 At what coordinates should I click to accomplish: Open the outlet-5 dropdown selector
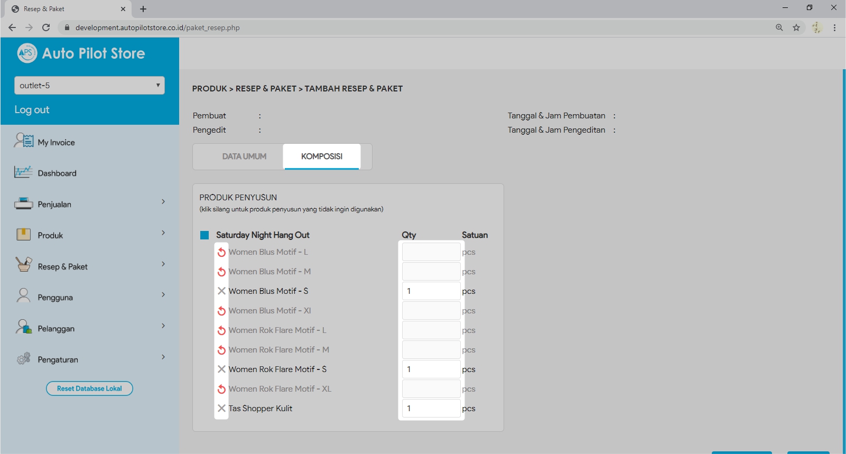tap(89, 86)
